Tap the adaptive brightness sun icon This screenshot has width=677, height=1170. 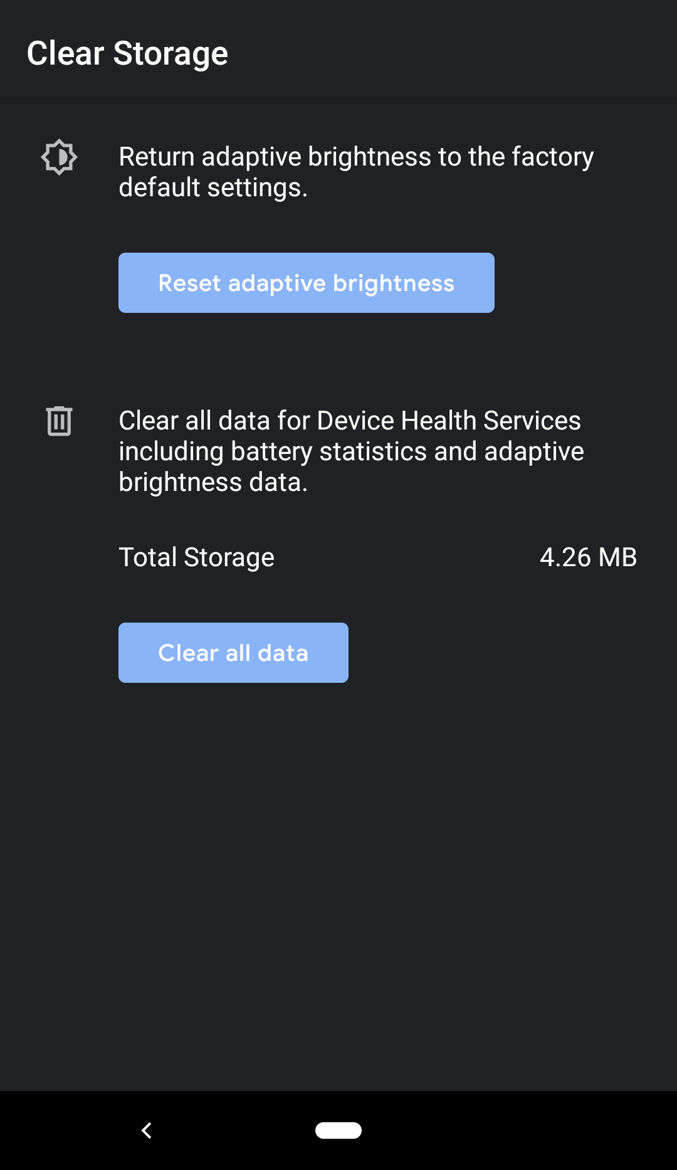(x=59, y=157)
